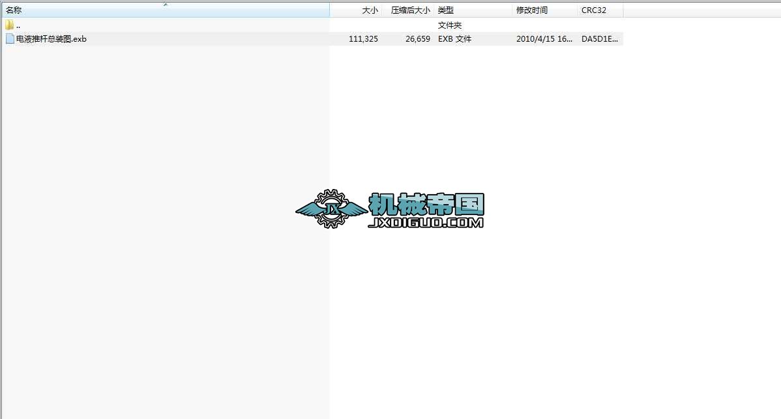Screen dimensions: 781x419
Task: Click the DA5D1E... CRC32 value
Action: (x=600, y=39)
